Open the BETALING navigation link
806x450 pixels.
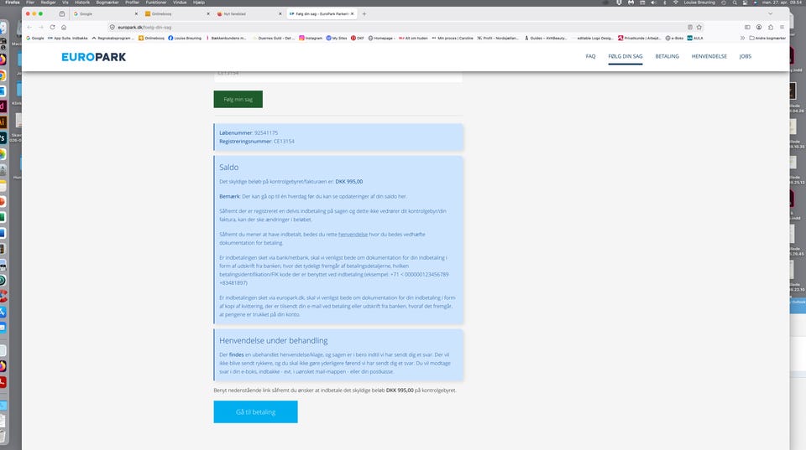coord(667,56)
